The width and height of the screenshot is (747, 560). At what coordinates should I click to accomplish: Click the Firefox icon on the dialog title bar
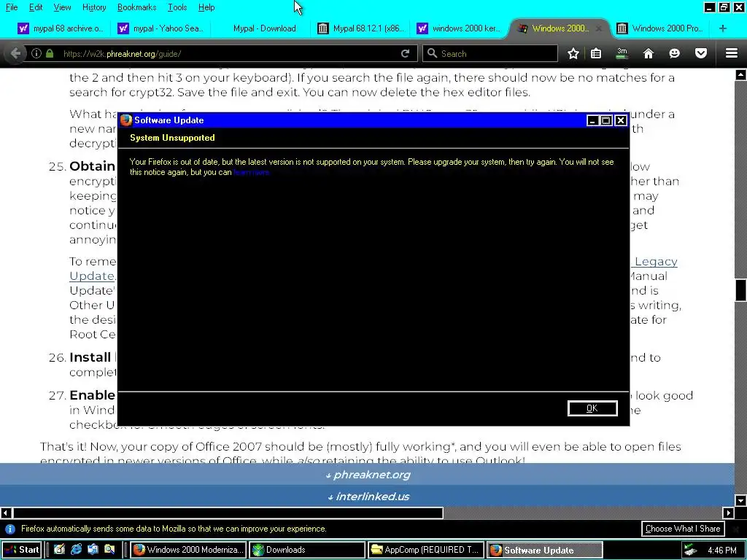pos(126,120)
